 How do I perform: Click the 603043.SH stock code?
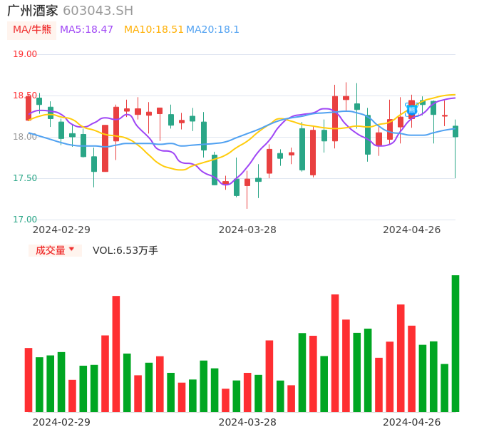(x=98, y=11)
